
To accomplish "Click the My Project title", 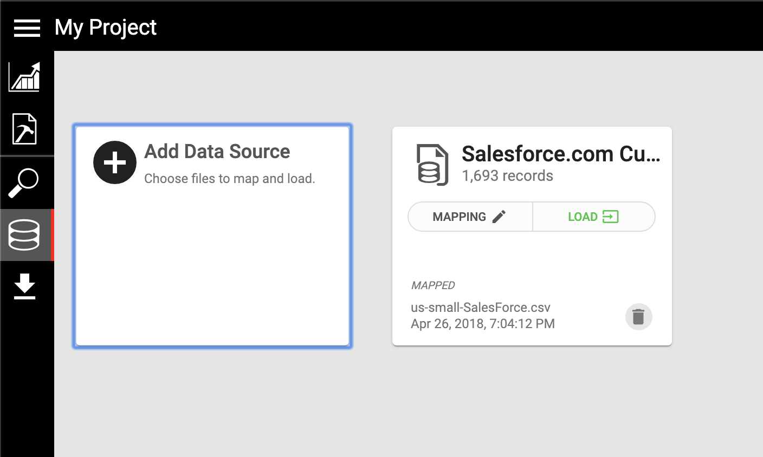I will (106, 27).
